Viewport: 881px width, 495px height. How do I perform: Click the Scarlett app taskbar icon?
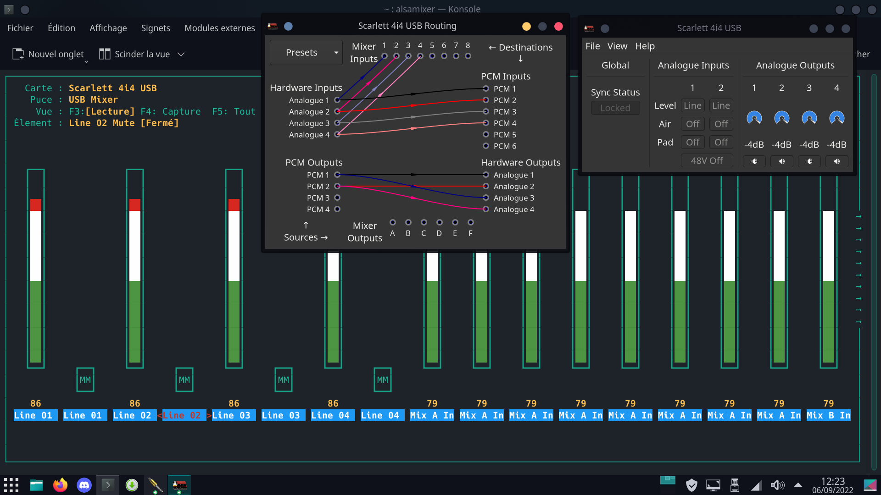pyautogui.click(x=179, y=485)
